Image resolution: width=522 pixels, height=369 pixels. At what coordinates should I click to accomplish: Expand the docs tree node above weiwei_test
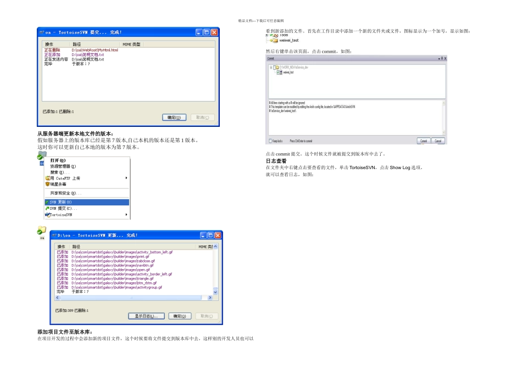pyautogui.click(x=267, y=35)
